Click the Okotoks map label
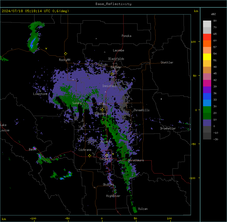The height and width of the screenshot is (222, 227). (x=108, y=185)
